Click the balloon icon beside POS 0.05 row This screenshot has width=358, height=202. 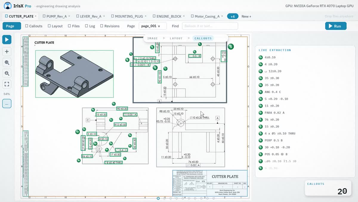(x=261, y=154)
